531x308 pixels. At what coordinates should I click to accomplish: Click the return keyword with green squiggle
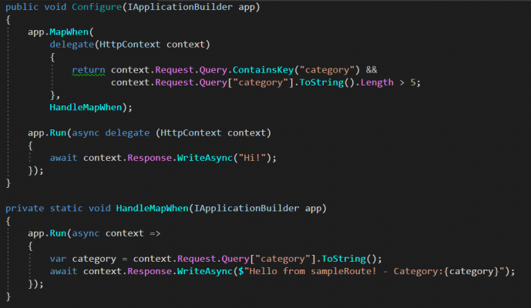pos(89,69)
